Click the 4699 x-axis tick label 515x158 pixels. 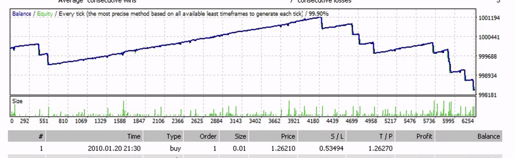coord(351,121)
